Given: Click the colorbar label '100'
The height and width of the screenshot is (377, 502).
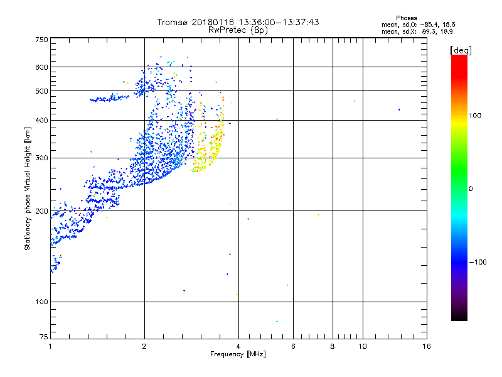Looking at the screenshot, I should coord(475,116).
